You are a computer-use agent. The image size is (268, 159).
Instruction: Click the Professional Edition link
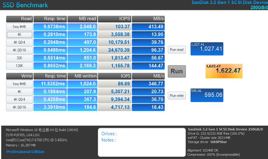25,152
